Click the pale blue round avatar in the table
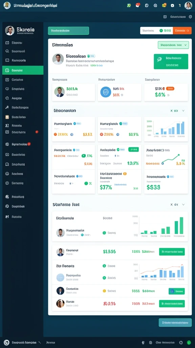The width and height of the screenshot is (195, 348). coord(60,277)
